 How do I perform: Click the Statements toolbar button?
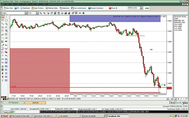tap(64, 8)
